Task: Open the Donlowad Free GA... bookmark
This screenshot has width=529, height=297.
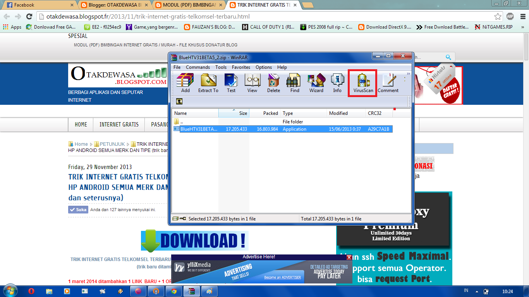Action: [51, 27]
